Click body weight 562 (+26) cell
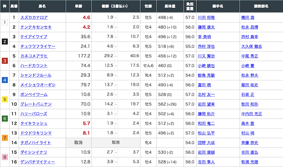Viewport: 283px width, 167px height. [x=170, y=104]
